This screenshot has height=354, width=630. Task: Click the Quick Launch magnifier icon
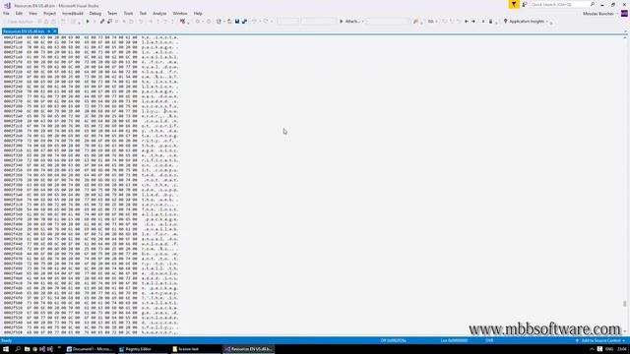593,4
